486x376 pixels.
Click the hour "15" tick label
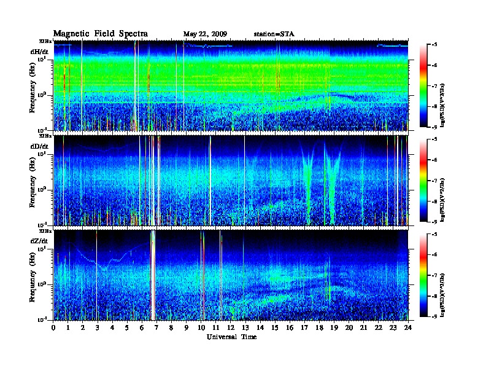[x=275, y=327]
